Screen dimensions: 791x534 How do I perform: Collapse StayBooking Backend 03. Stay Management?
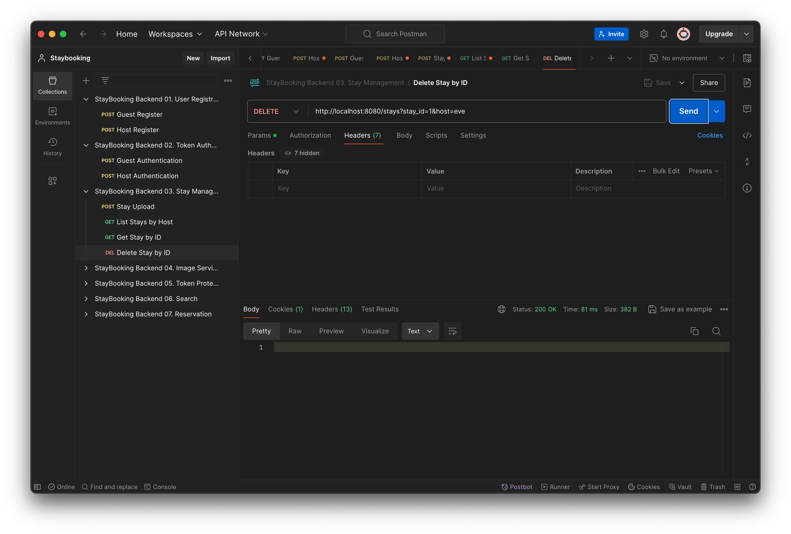pyautogui.click(x=86, y=191)
